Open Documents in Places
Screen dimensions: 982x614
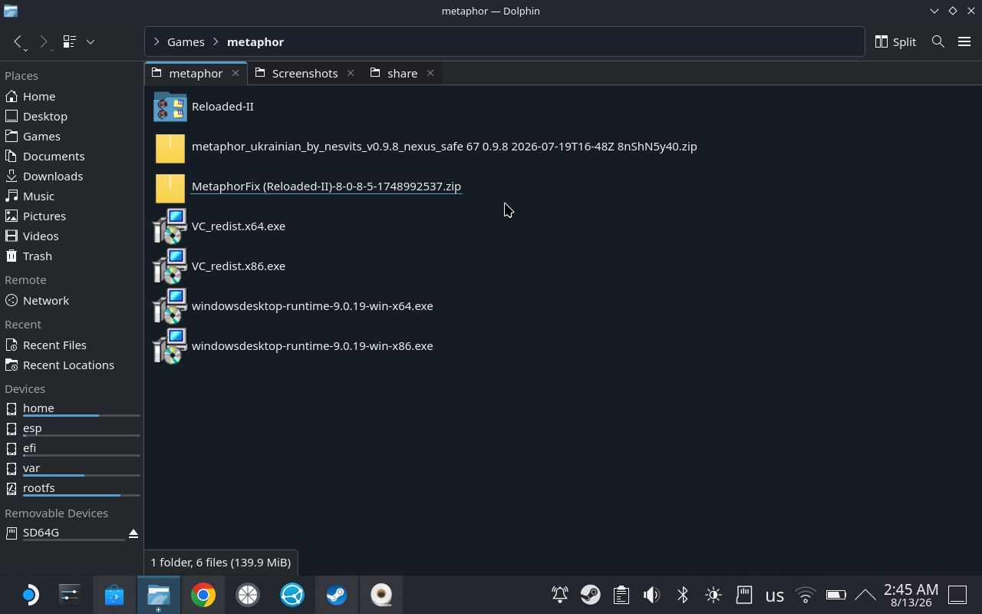coord(71,156)
